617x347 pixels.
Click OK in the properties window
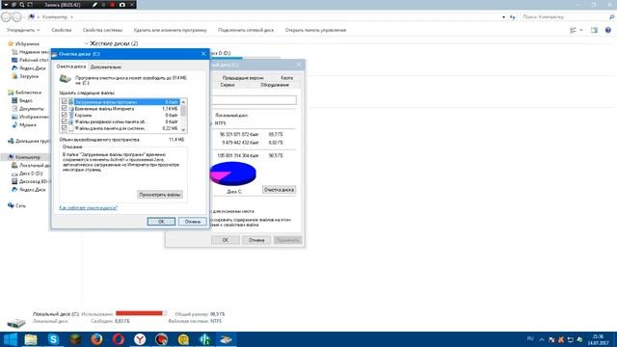tap(225, 240)
